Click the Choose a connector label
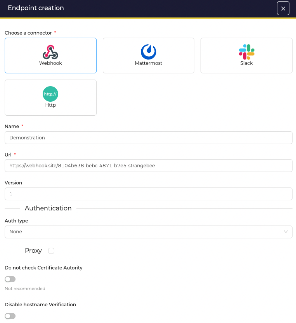The height and width of the screenshot is (323, 296). pos(28,33)
